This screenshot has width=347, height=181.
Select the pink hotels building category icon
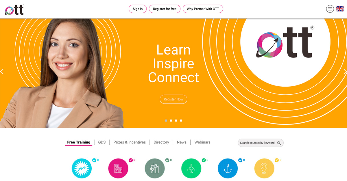coord(118,168)
